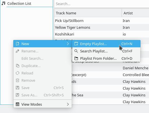Click the Search Playlist magnifier icon
The width and height of the screenshot is (149, 113).
(76, 51)
